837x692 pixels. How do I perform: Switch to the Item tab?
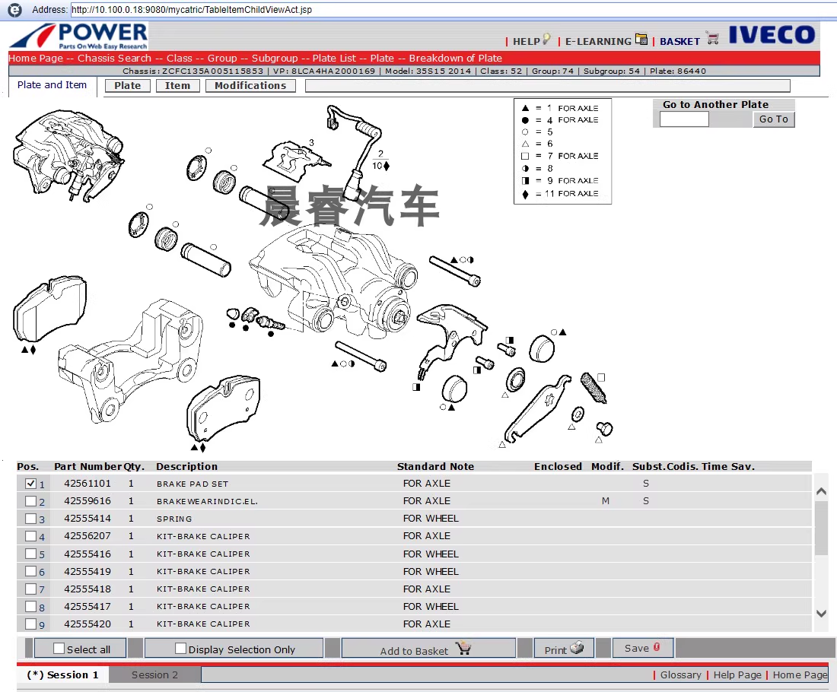click(177, 86)
